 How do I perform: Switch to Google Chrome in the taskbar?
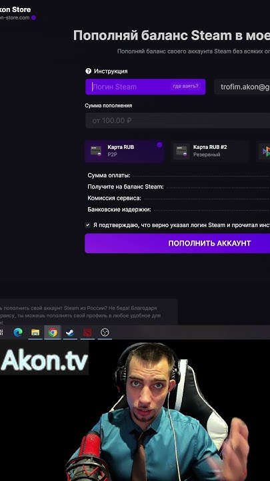tap(53, 332)
